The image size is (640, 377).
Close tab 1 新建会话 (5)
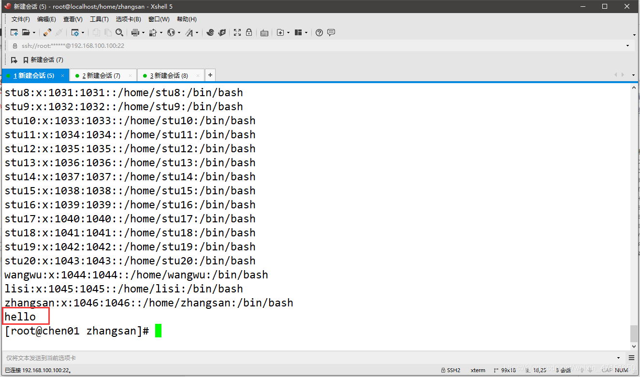tap(62, 75)
